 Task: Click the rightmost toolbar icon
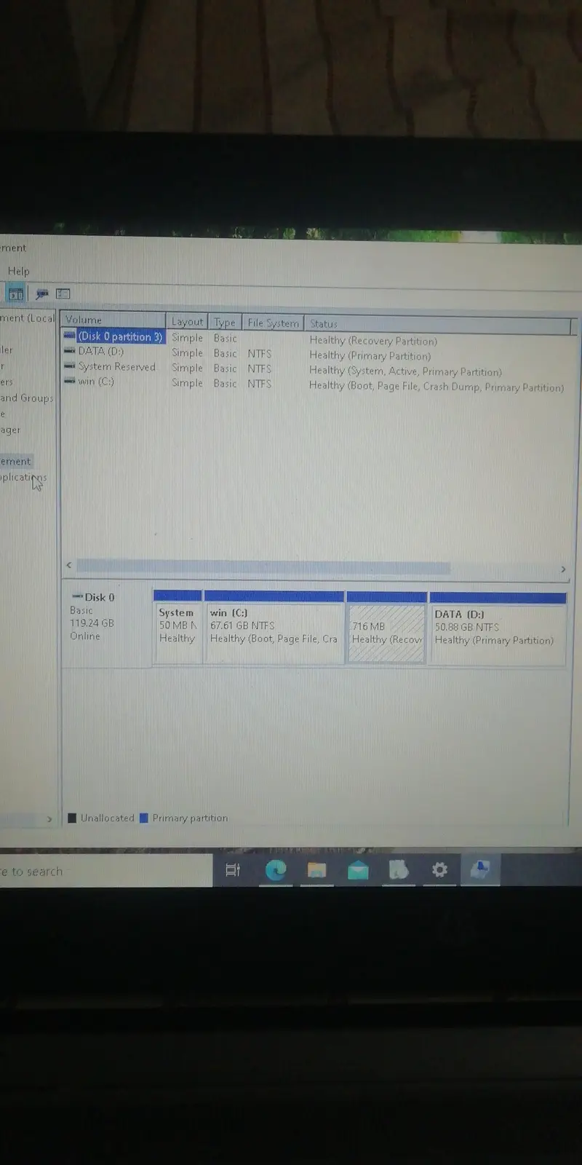click(x=63, y=294)
